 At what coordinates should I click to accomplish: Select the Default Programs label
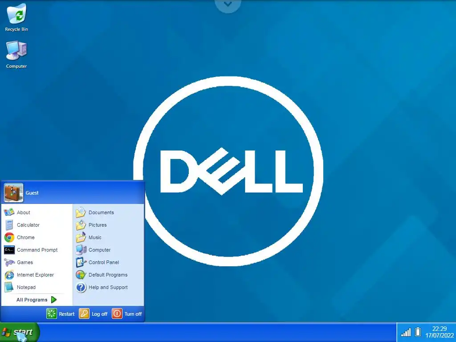(x=108, y=275)
